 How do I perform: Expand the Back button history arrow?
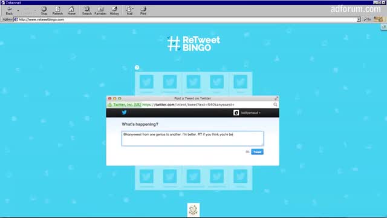point(18,11)
